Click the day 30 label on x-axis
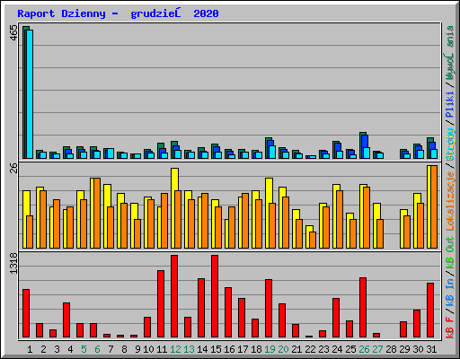The height and width of the screenshot is (359, 460). pyautogui.click(x=418, y=349)
